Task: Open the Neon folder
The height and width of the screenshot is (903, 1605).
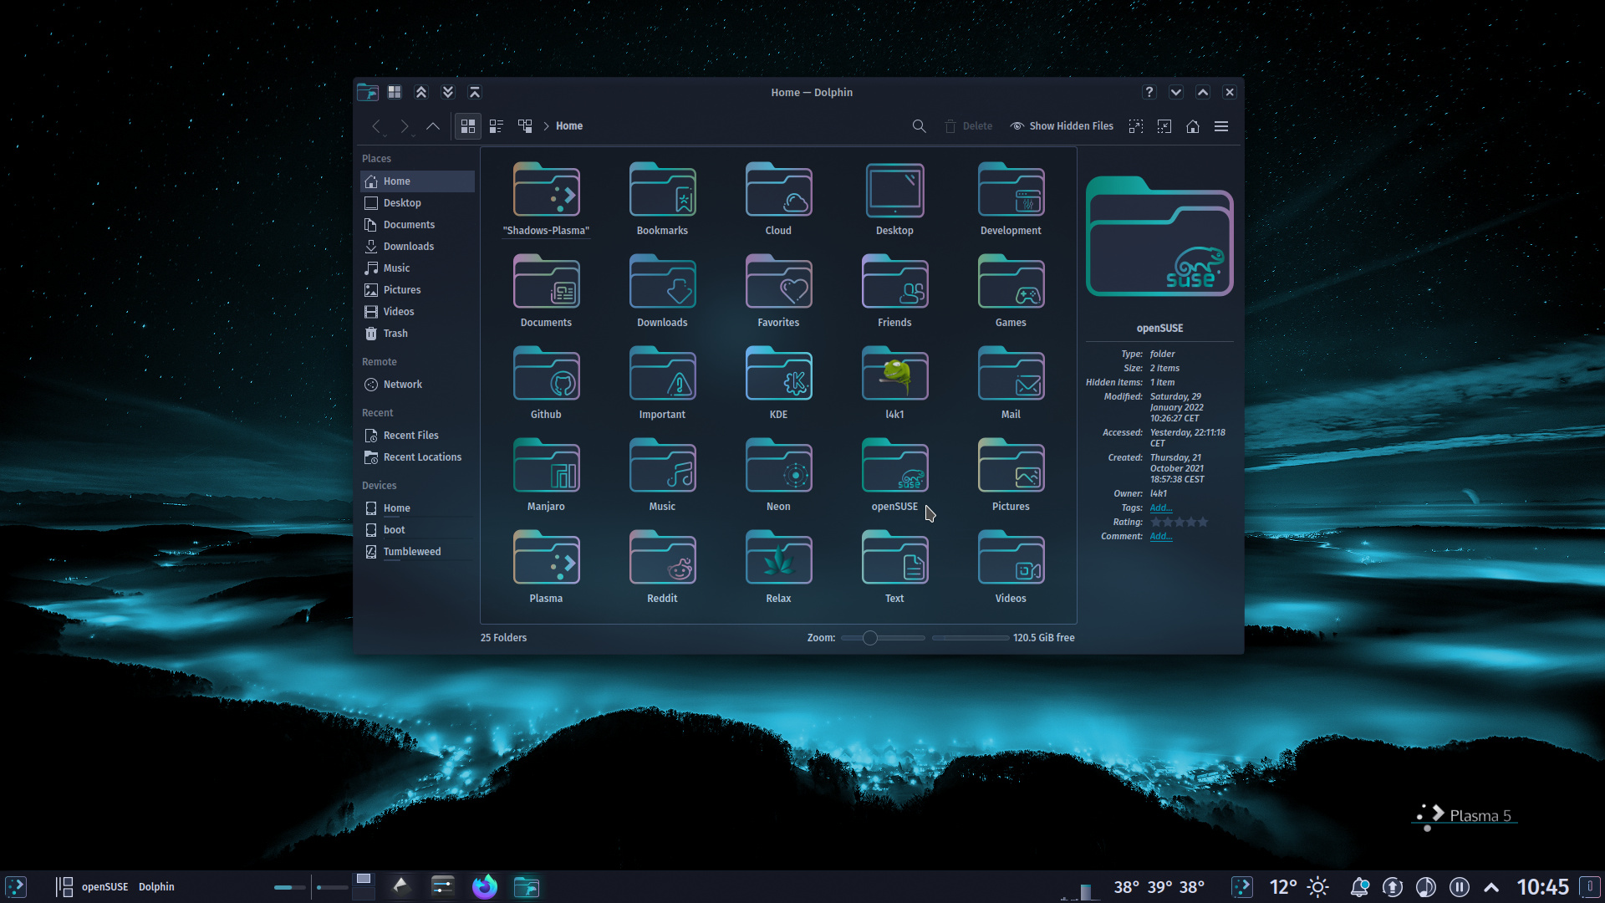Action: [778, 475]
